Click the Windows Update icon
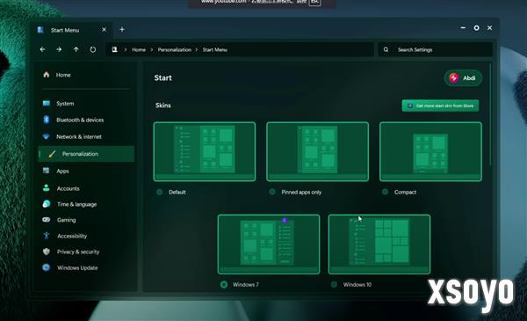This screenshot has width=527, height=321. pos(47,267)
